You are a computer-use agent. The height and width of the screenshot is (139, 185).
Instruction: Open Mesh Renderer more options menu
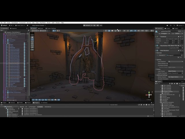tap(182, 51)
